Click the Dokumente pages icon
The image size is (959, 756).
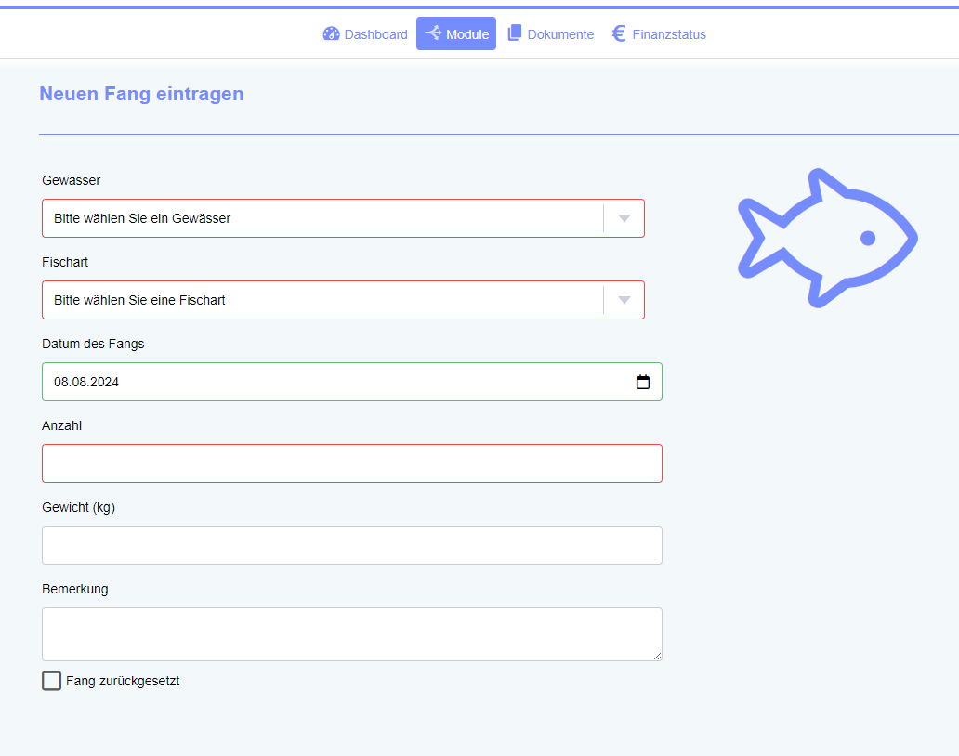tap(515, 33)
